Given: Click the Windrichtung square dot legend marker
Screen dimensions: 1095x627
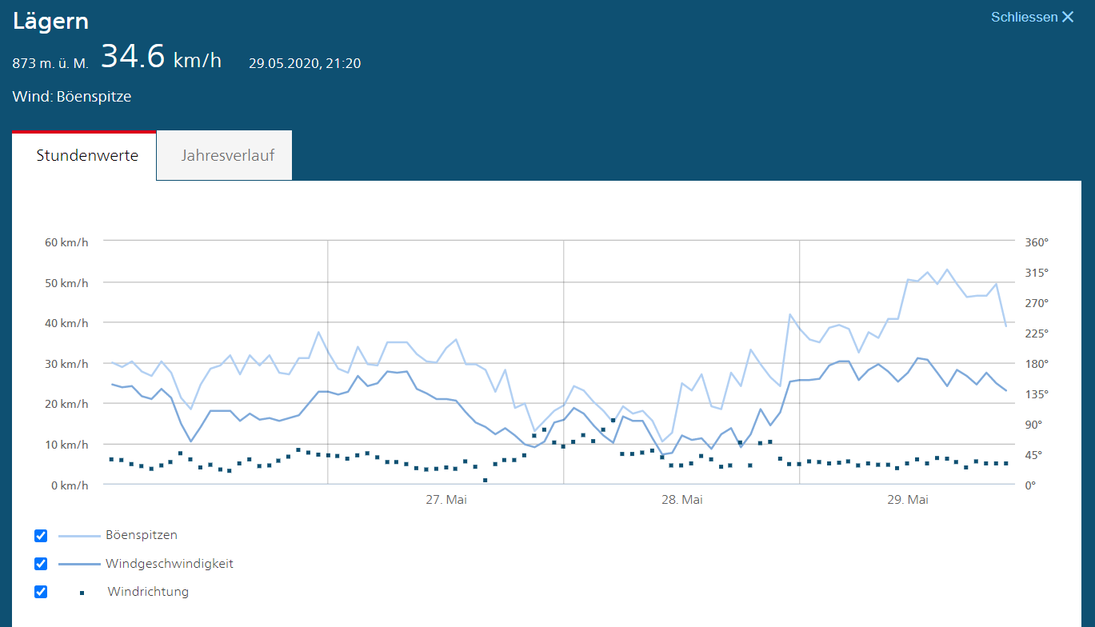Looking at the screenshot, I should coord(82,593).
